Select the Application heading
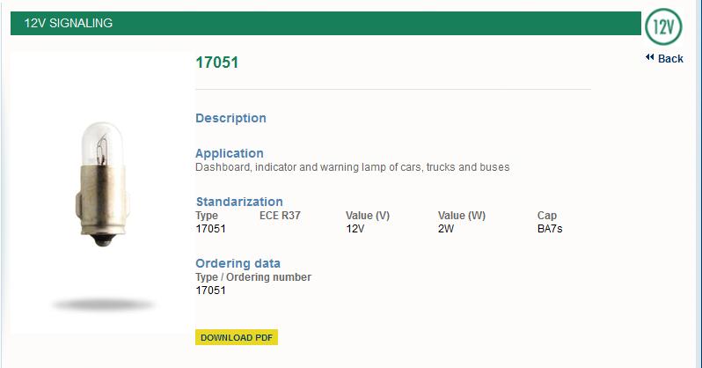Screen dimensions: 702x368 point(230,153)
